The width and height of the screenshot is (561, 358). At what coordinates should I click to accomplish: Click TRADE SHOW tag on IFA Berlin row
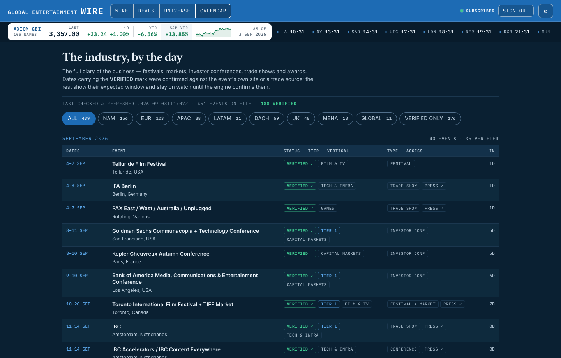point(404,186)
